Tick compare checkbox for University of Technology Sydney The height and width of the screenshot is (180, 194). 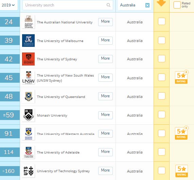click(162, 171)
